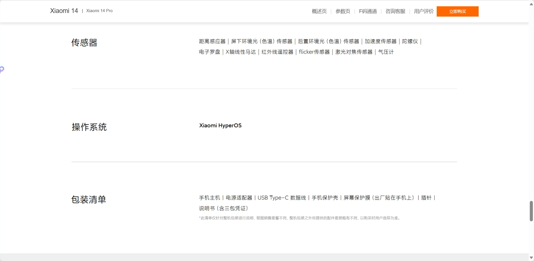Viewport: 534px width, 261px height.
Task: Click the 传感器 section heading
Action: click(x=84, y=43)
